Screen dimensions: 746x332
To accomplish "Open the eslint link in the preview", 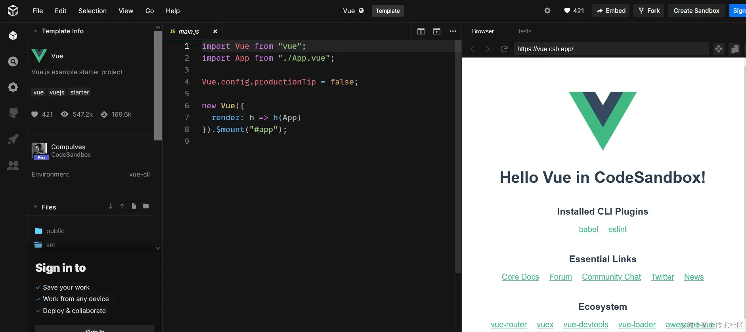I will pos(618,229).
